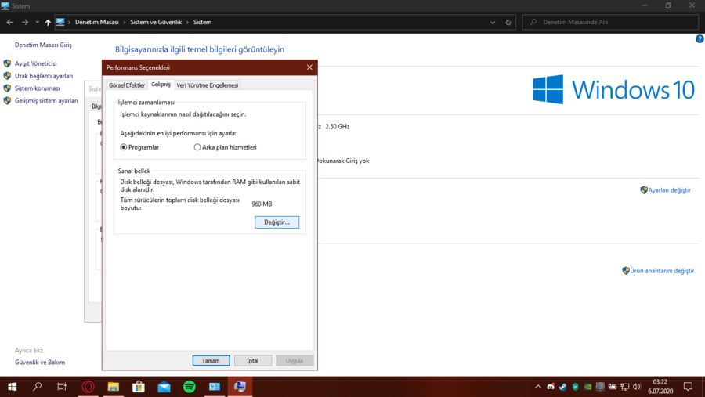Viewport: 705px width, 397px height.
Task: Open Kaspersky security tray icon
Action: [x=575, y=387]
